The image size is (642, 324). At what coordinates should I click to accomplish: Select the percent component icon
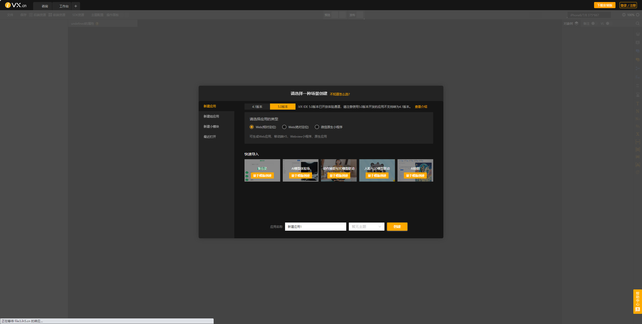pos(638,126)
